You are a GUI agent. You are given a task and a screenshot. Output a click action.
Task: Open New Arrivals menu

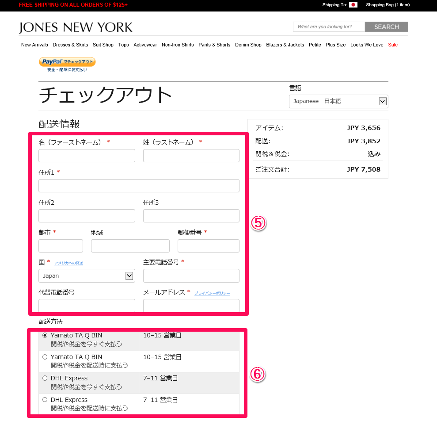[34, 45]
